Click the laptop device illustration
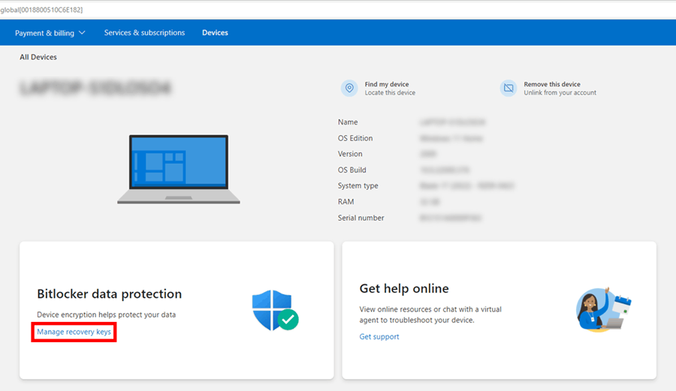676x391 pixels. pyautogui.click(x=179, y=170)
